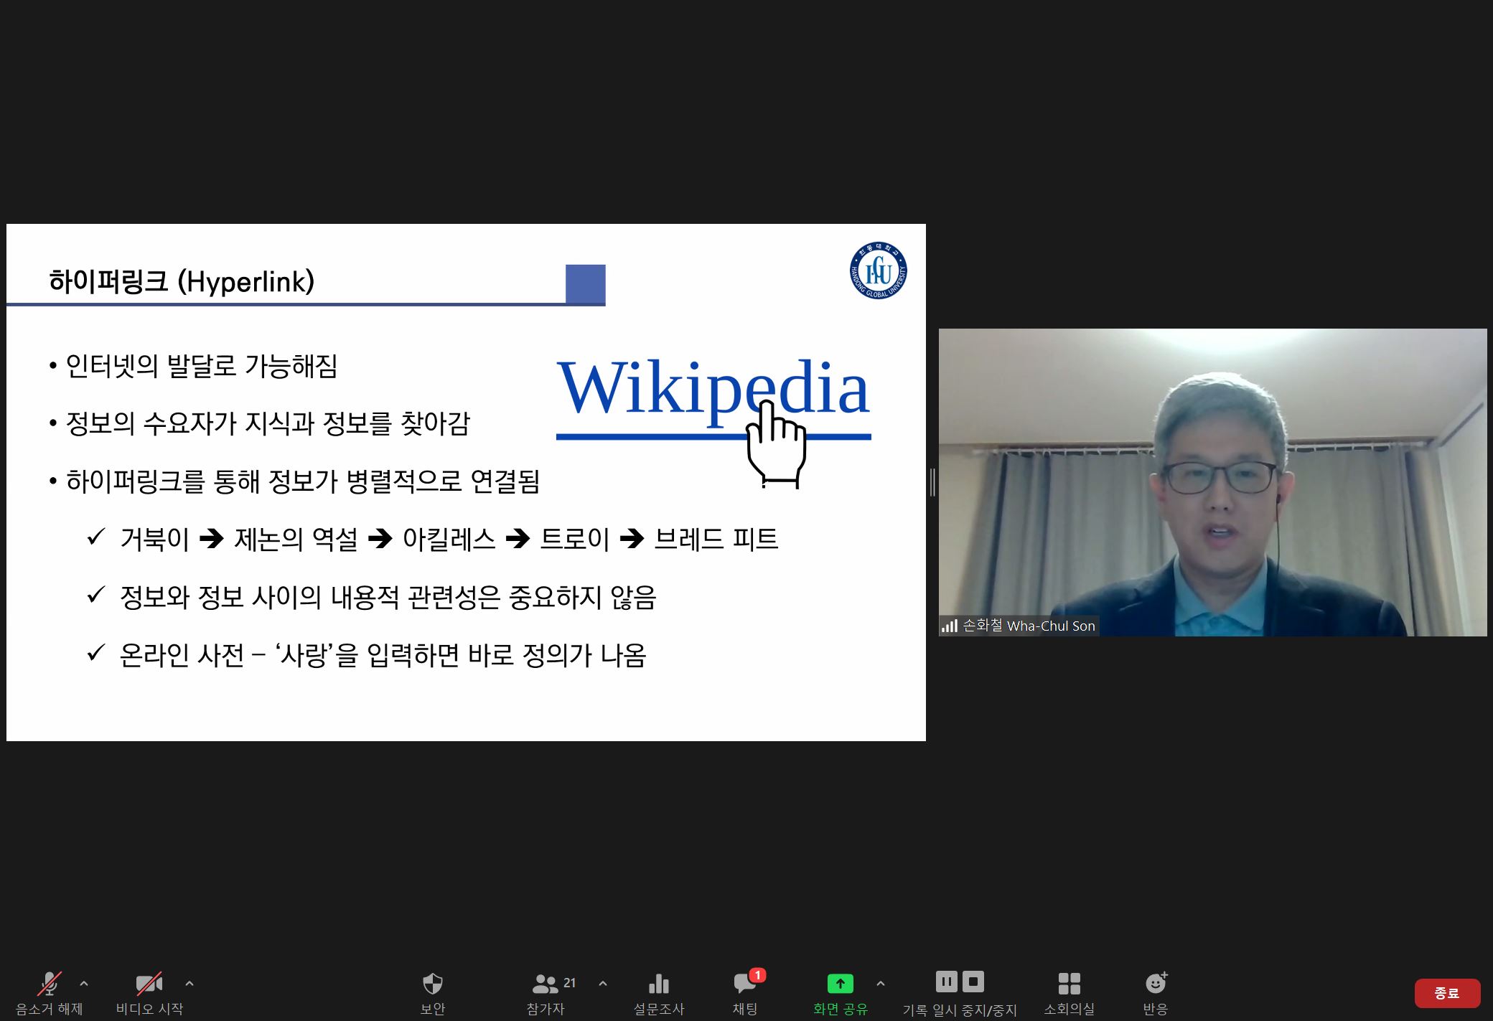Open participants panel showing 21
1493x1021 pixels.
pyautogui.click(x=546, y=984)
